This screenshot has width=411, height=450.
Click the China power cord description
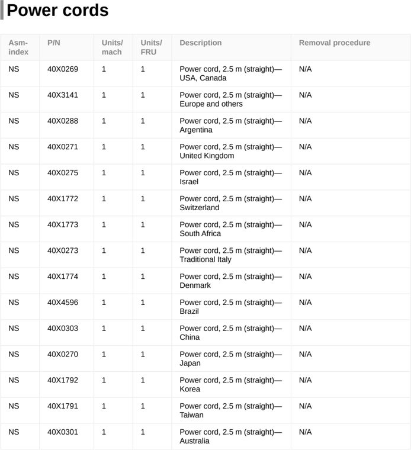pos(231,333)
